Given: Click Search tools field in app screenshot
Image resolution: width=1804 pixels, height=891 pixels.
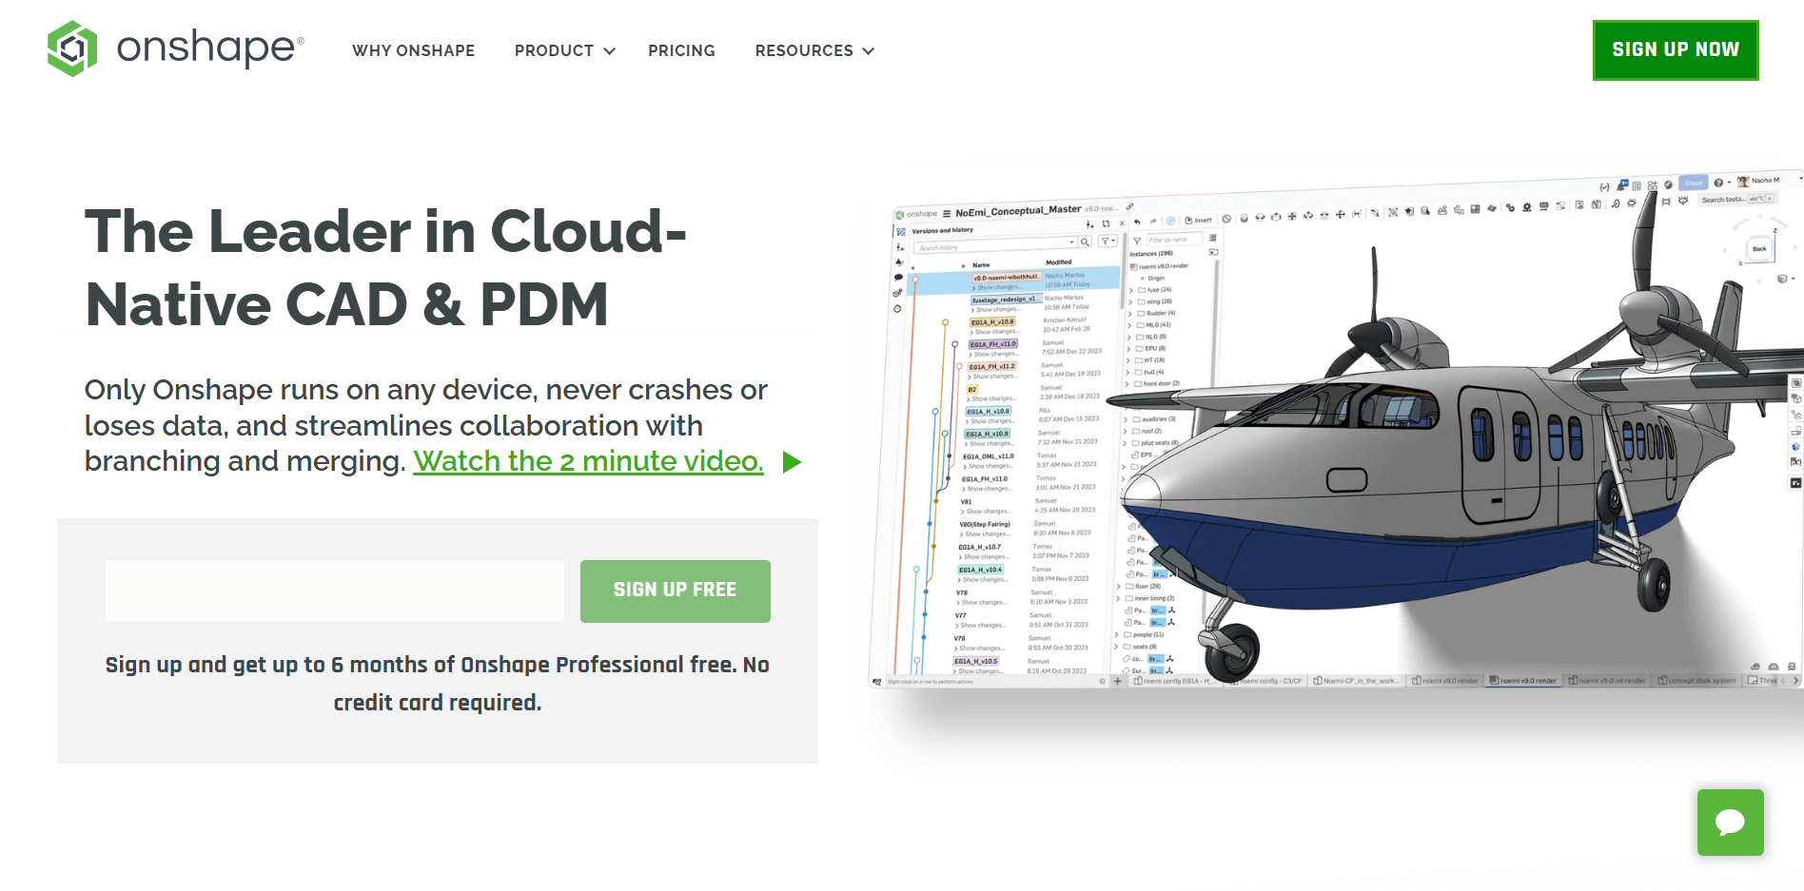Looking at the screenshot, I should click(x=1737, y=199).
